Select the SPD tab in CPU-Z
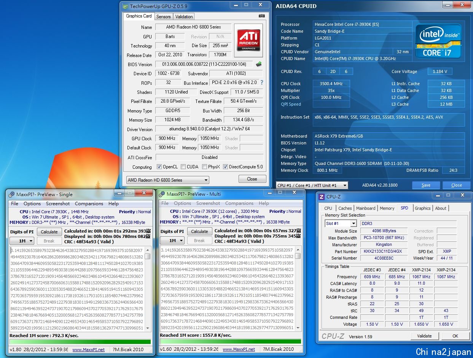 tap(405, 208)
